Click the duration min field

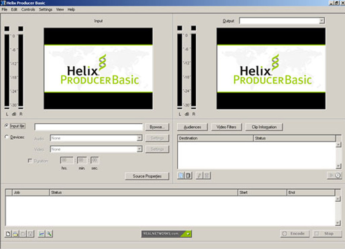pos(82,160)
